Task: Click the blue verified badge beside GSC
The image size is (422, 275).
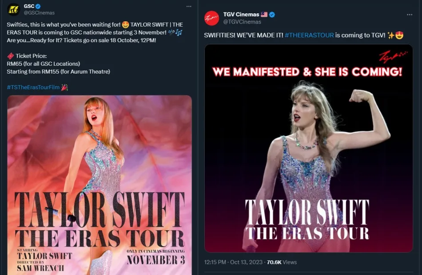Action: tap(38, 7)
